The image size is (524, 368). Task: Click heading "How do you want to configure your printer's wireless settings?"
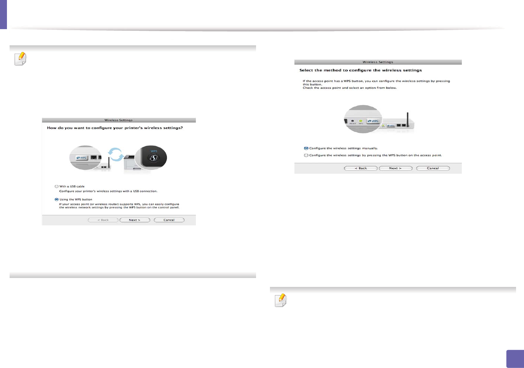tap(115, 128)
